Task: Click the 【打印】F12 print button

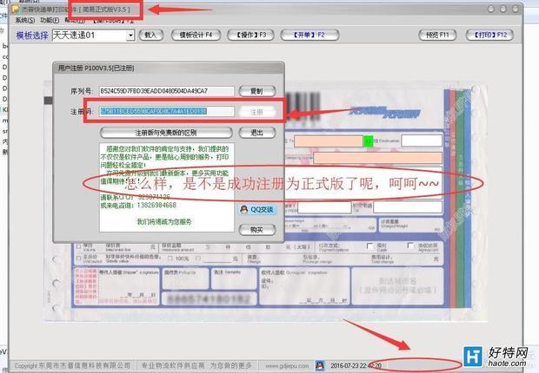Action: pyautogui.click(x=489, y=35)
